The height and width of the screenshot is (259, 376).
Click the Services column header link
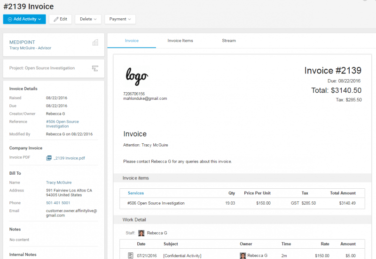click(136, 193)
